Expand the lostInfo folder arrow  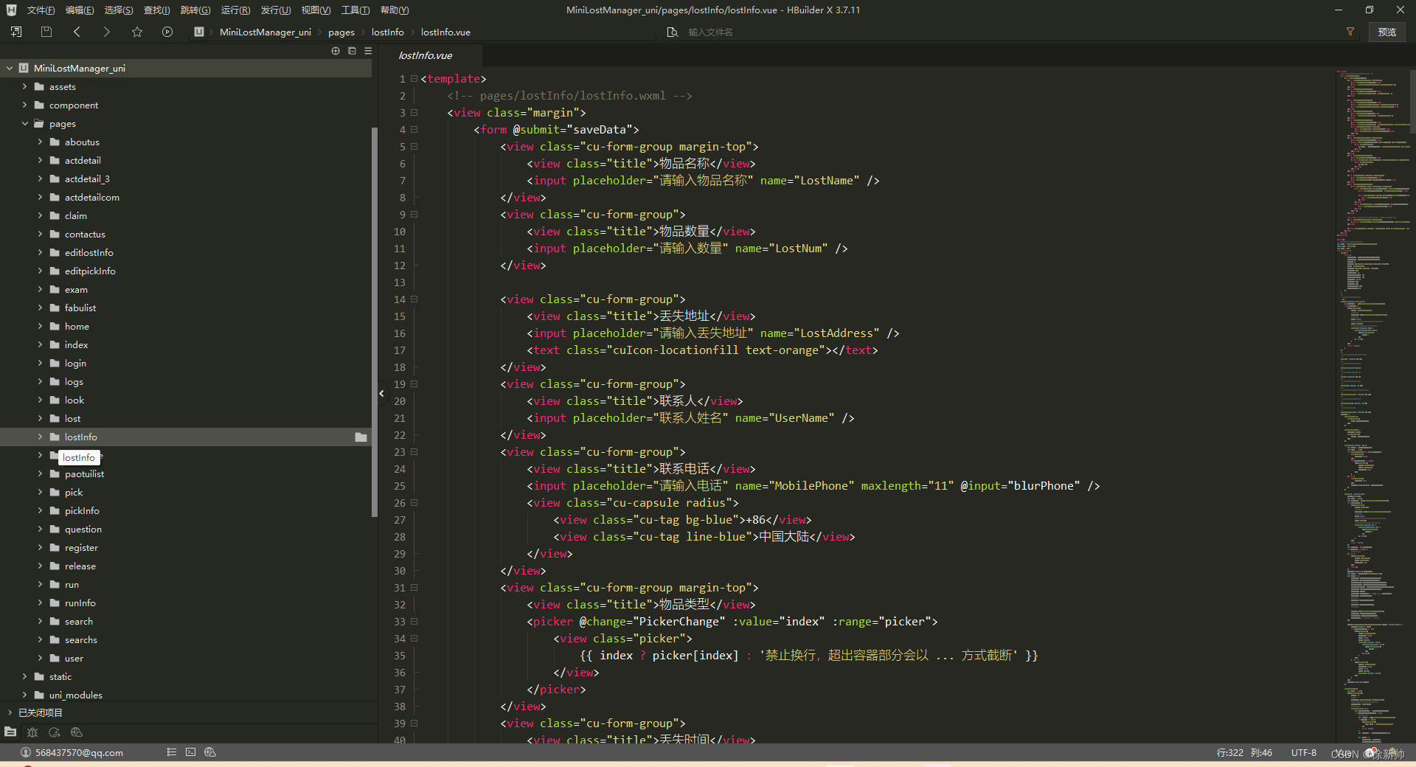40,437
